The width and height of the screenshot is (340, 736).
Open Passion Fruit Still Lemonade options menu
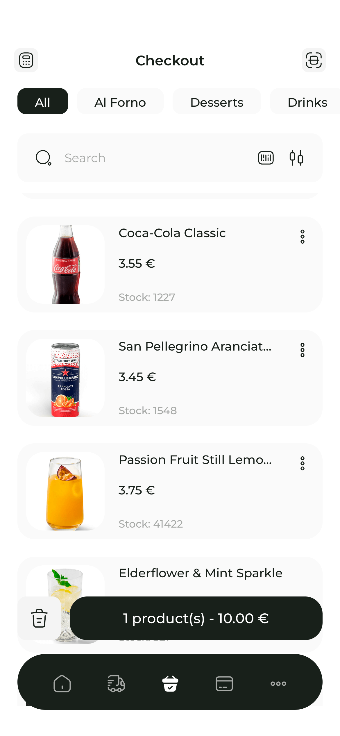(303, 463)
